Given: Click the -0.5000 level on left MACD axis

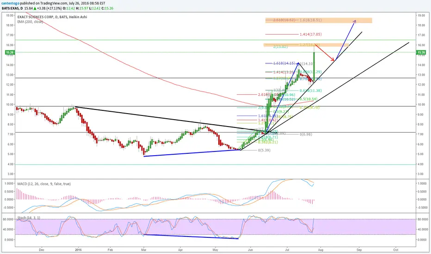Looking at the screenshot, I should click(x=9, y=208).
